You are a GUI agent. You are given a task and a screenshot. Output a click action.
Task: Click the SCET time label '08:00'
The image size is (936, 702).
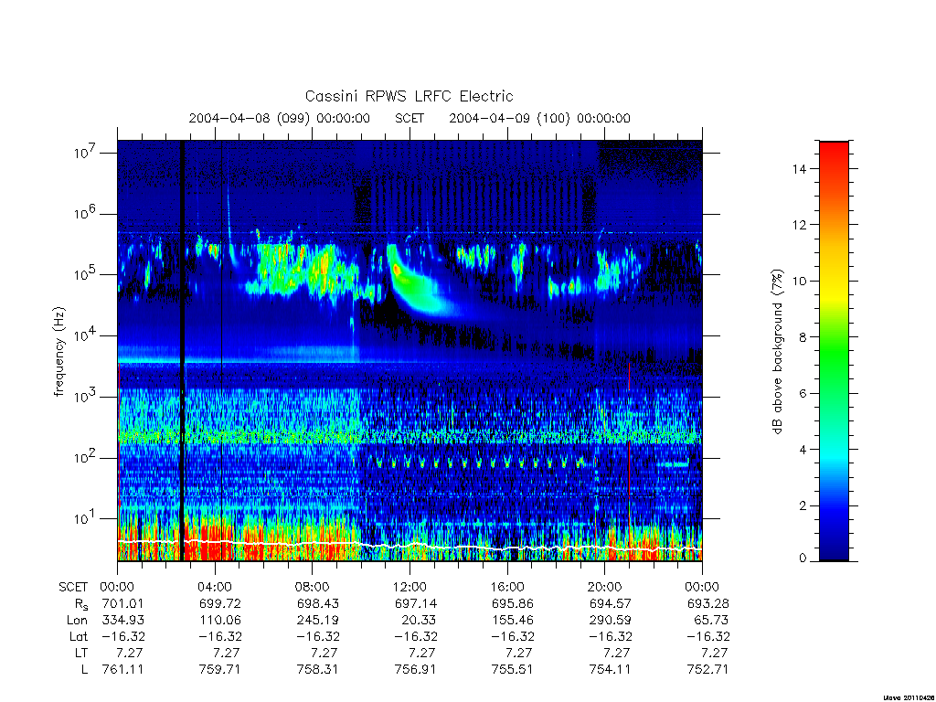coord(313,587)
